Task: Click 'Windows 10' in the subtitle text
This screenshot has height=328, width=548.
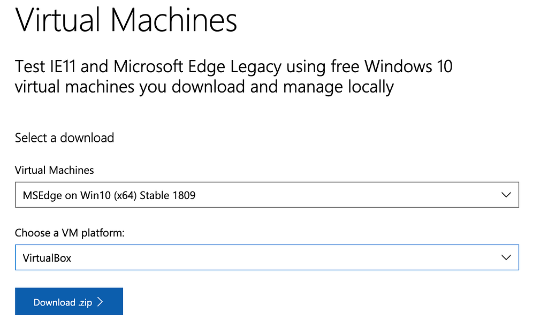Action: click(408, 67)
